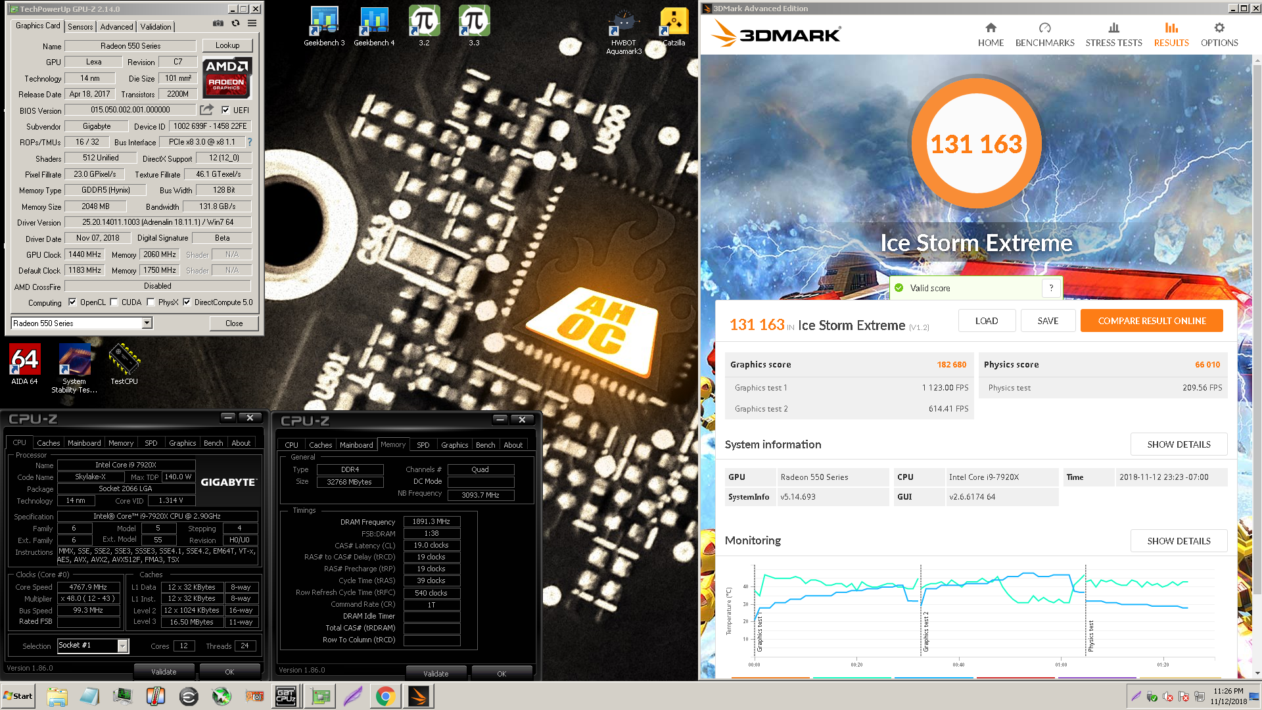This screenshot has width=1262, height=710.
Task: Toggle the CUDA checkbox
Action: click(114, 302)
